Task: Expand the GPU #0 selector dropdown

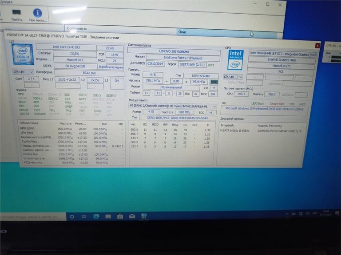Action: tap(233, 77)
